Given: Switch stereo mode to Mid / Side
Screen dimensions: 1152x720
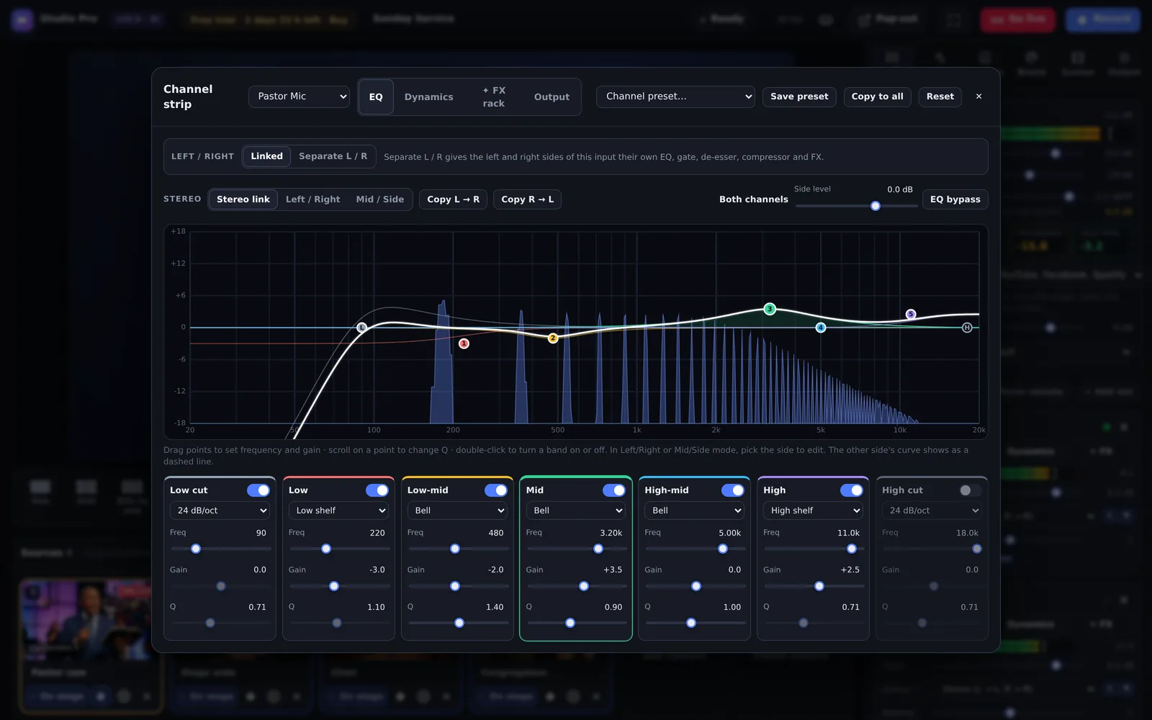Looking at the screenshot, I should pyautogui.click(x=380, y=199).
